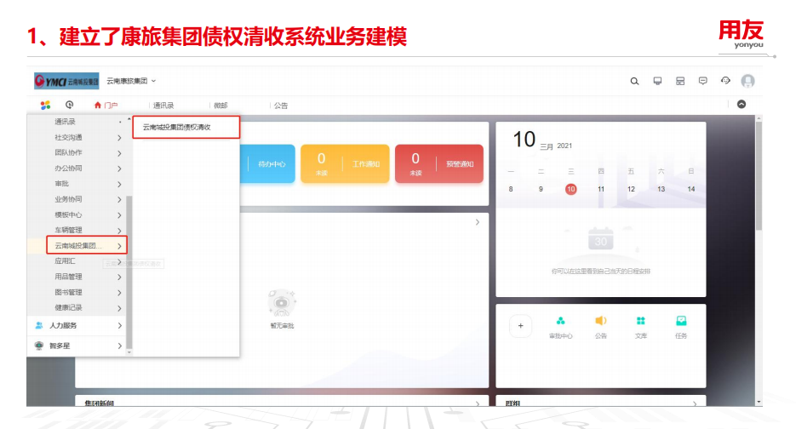Screen dimensions: 796x429
Task: Click the 智多星 robot icon
Action: (39, 346)
